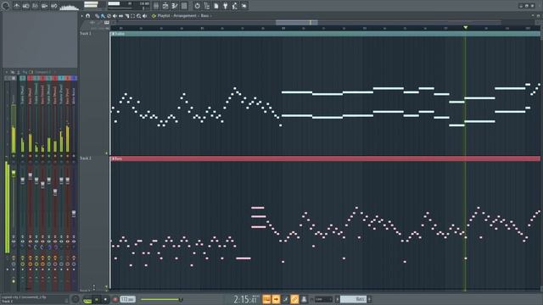The image size is (543, 305).
Task: Toggle the Master mixer strip mute LED
Action: pos(14,156)
